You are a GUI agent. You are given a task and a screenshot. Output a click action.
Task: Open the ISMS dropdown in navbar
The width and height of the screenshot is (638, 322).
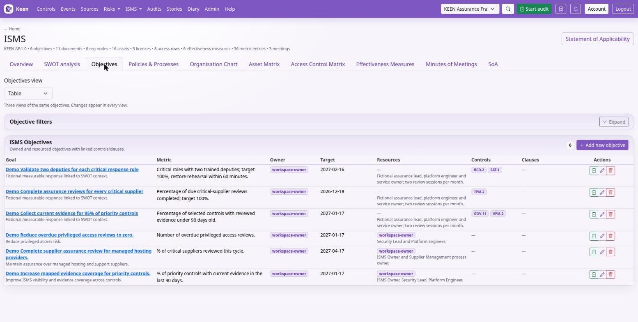tap(133, 9)
